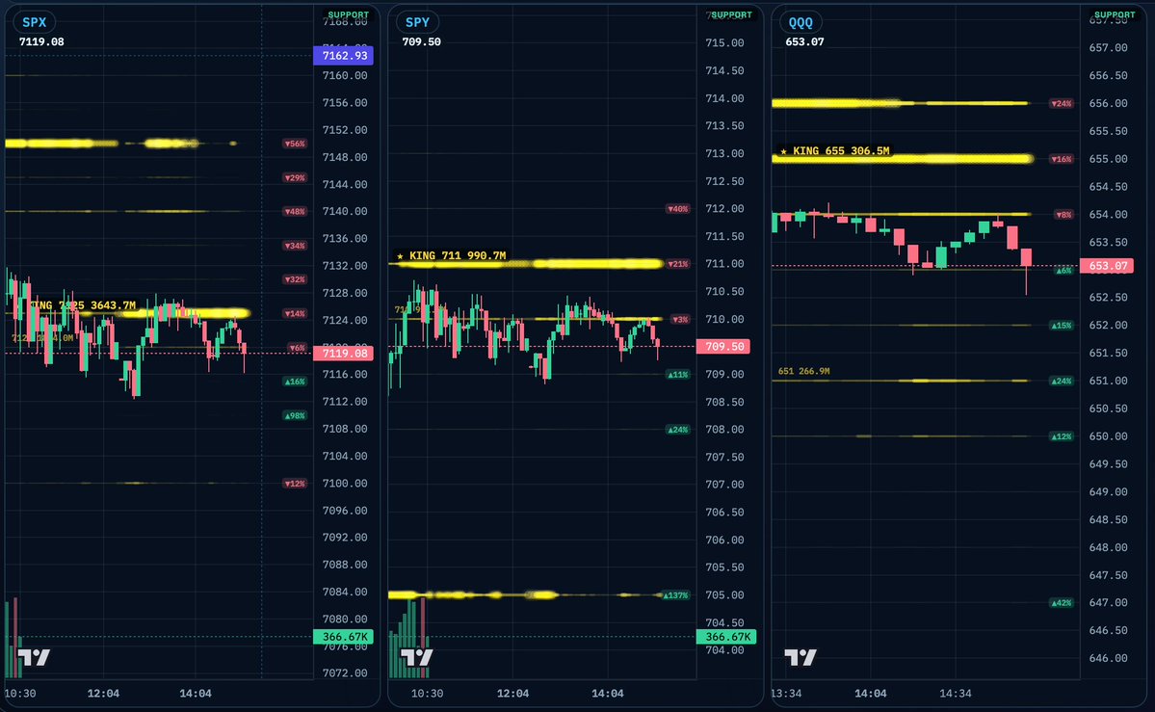Click the green 366.67K volume tag in SPY
The width and height of the screenshot is (1155, 712).
click(x=726, y=636)
